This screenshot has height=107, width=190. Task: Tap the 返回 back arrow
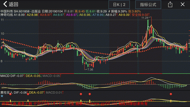[5, 4]
